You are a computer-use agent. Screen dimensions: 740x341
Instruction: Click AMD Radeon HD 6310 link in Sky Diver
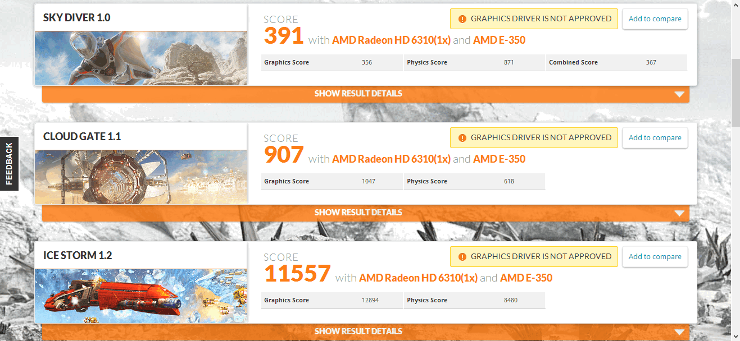pyautogui.click(x=391, y=40)
